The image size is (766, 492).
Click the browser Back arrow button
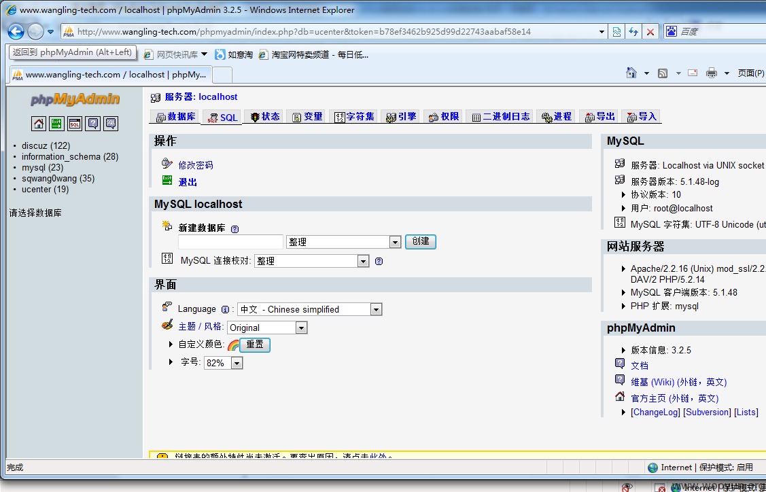pyautogui.click(x=16, y=32)
